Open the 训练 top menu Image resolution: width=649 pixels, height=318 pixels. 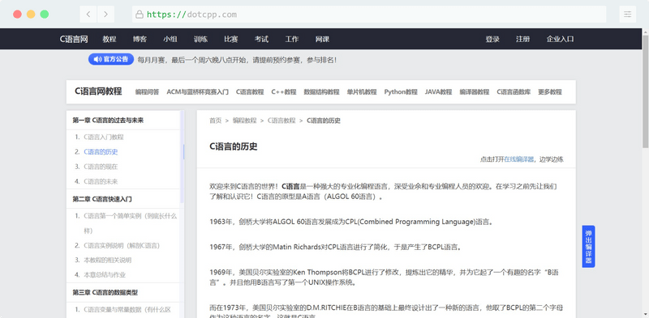point(200,39)
